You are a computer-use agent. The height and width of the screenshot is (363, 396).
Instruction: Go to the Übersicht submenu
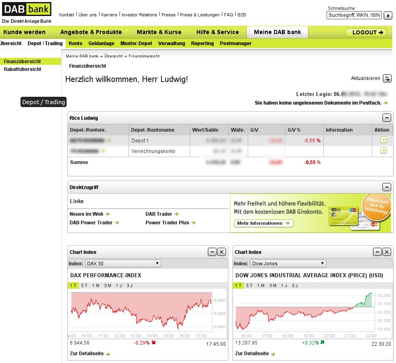click(x=11, y=43)
